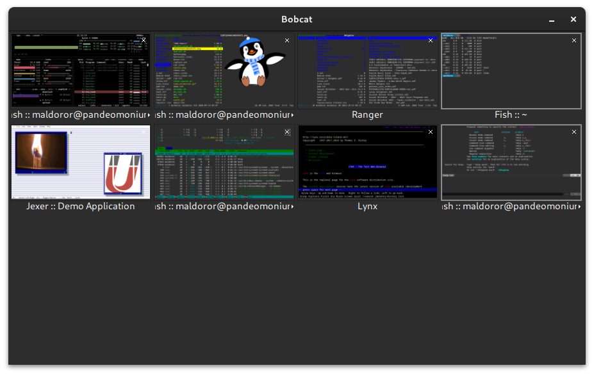
Task: Close the Ranger tab
Action: tap(431, 40)
